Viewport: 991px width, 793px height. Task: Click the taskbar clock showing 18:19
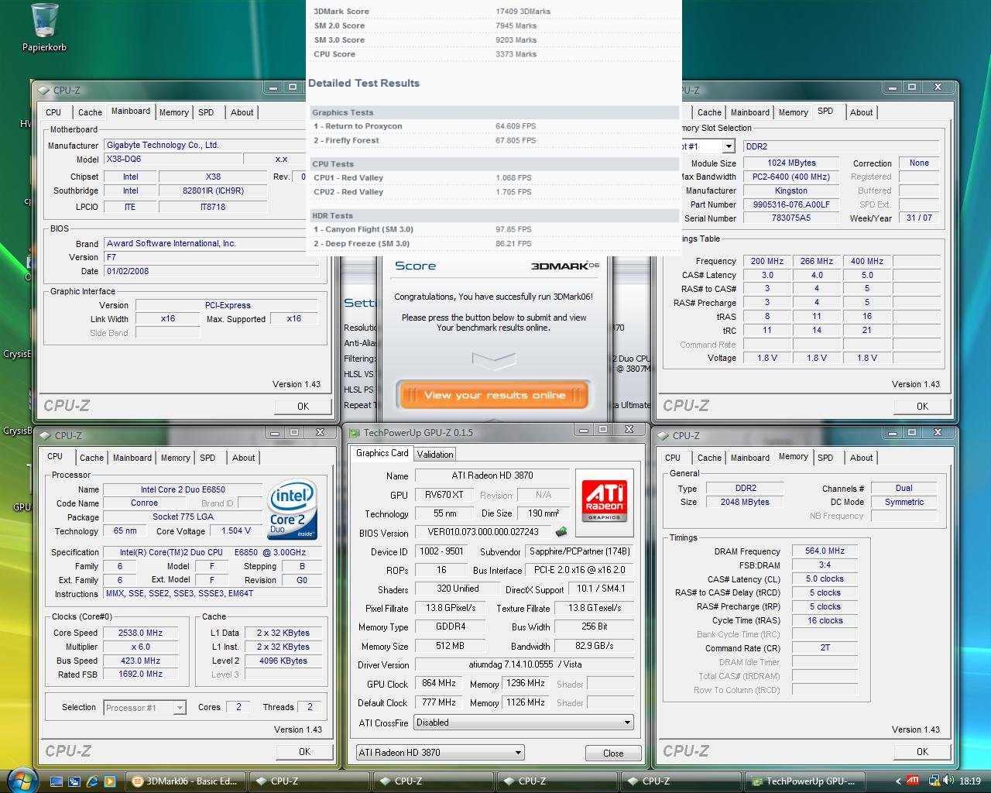(970, 781)
